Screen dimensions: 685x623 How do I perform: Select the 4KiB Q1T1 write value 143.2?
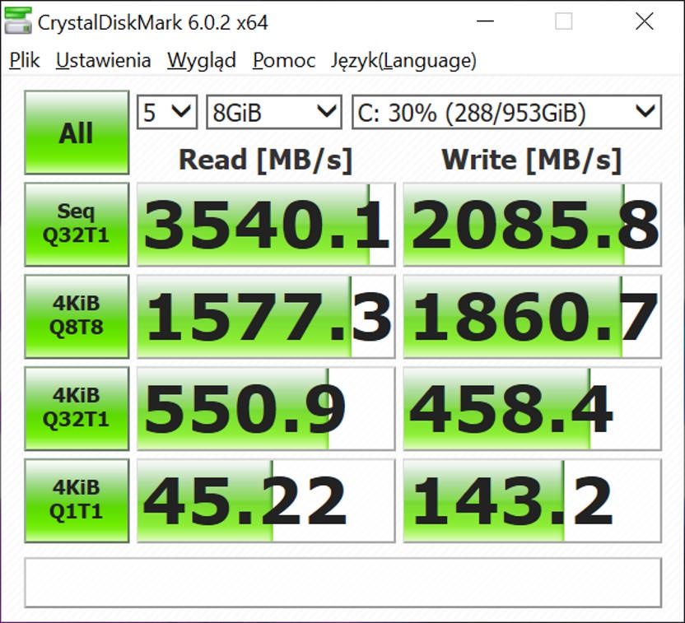tap(532, 500)
